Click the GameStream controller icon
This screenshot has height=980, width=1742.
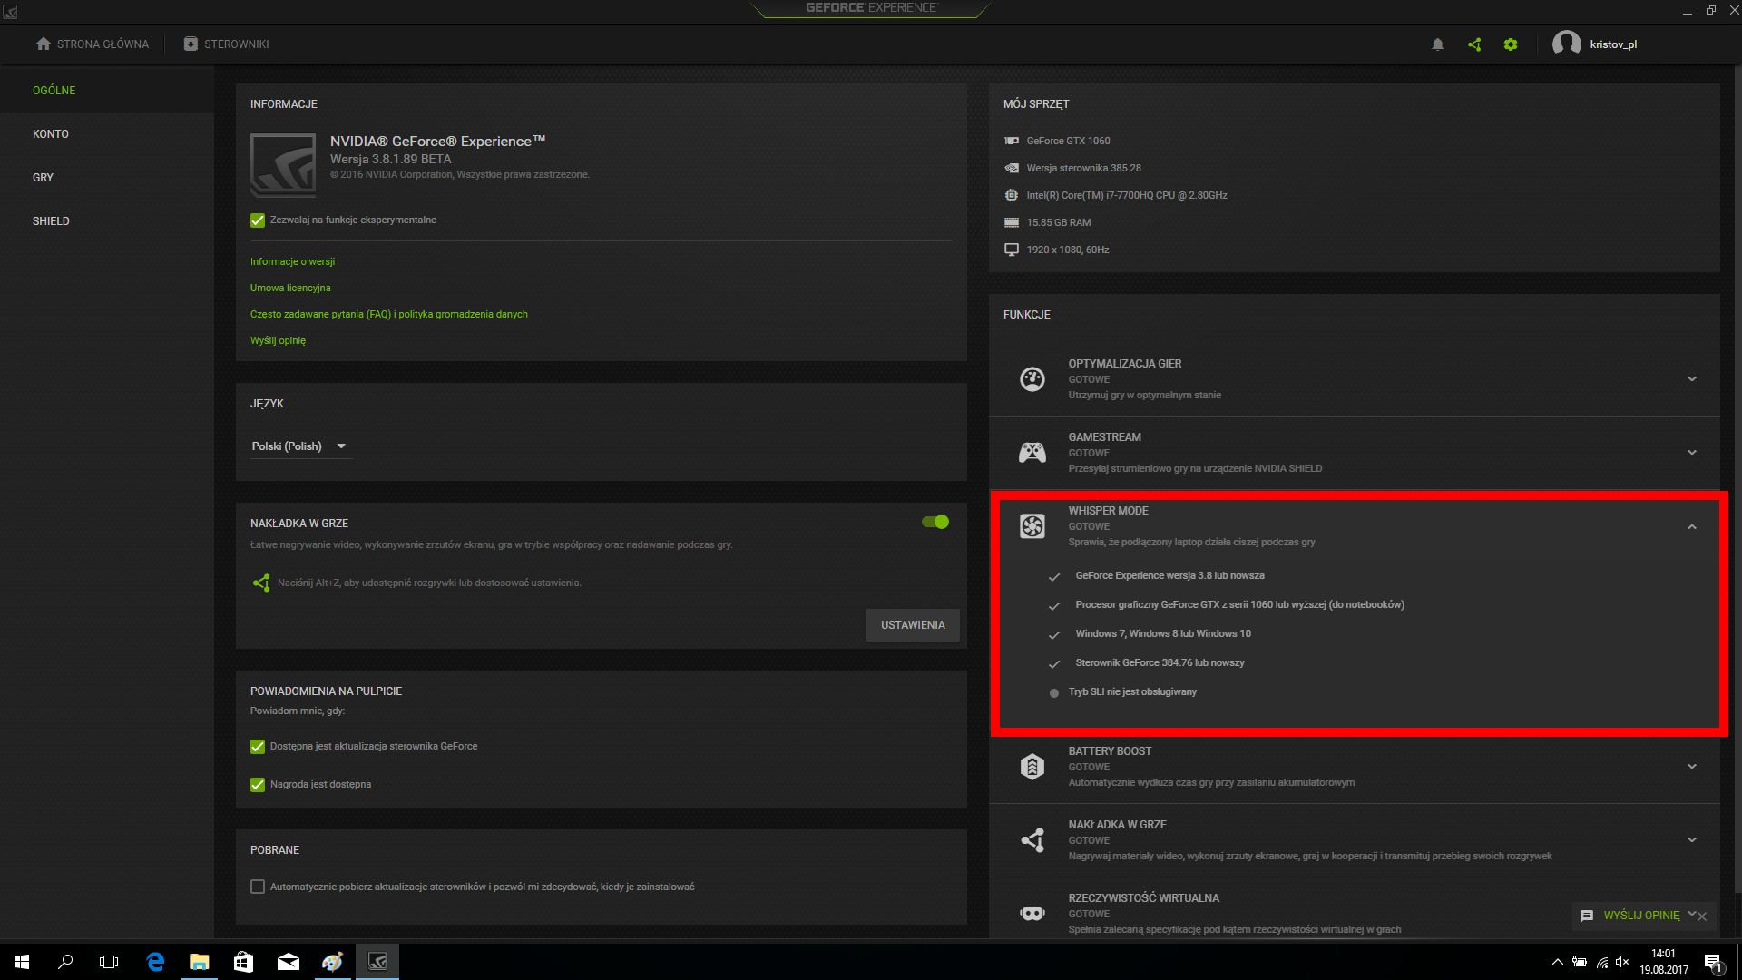pos(1032,451)
